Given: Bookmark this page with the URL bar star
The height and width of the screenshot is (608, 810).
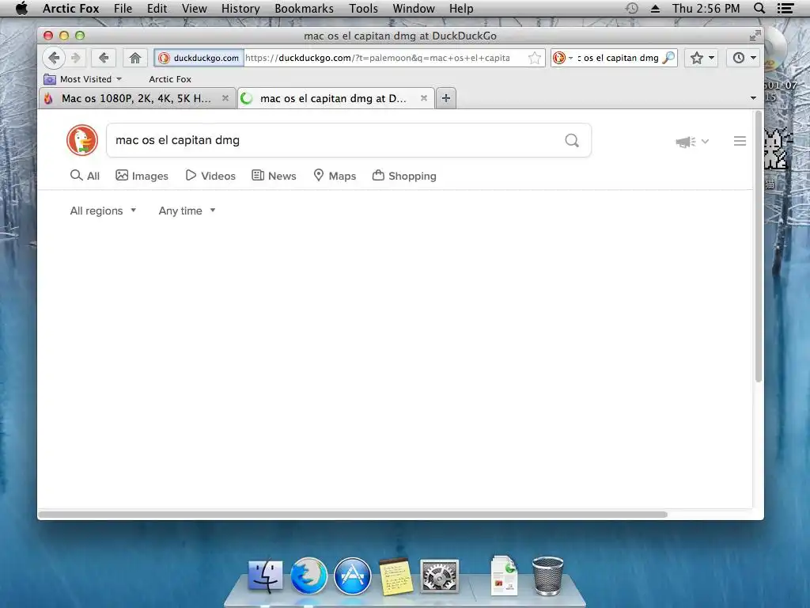Looking at the screenshot, I should point(535,58).
